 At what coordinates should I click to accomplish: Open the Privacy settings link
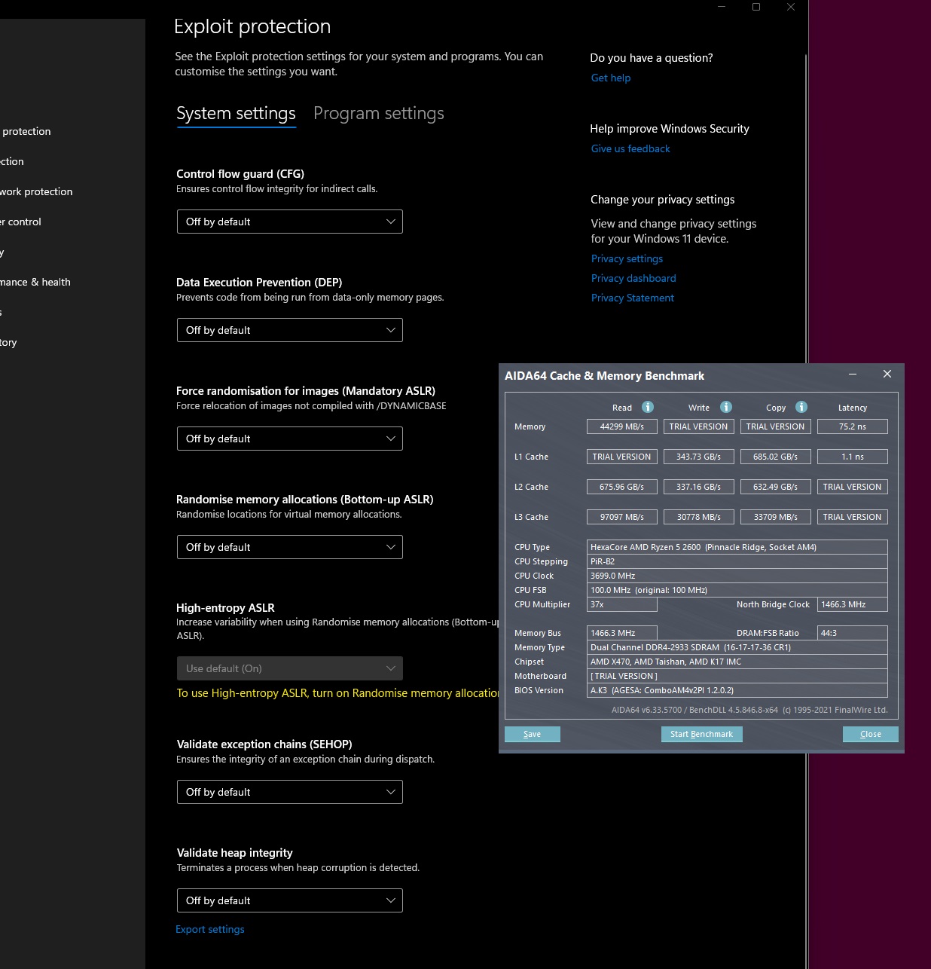[x=627, y=258]
